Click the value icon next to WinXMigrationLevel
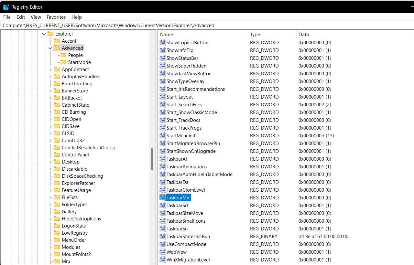 click(x=162, y=260)
